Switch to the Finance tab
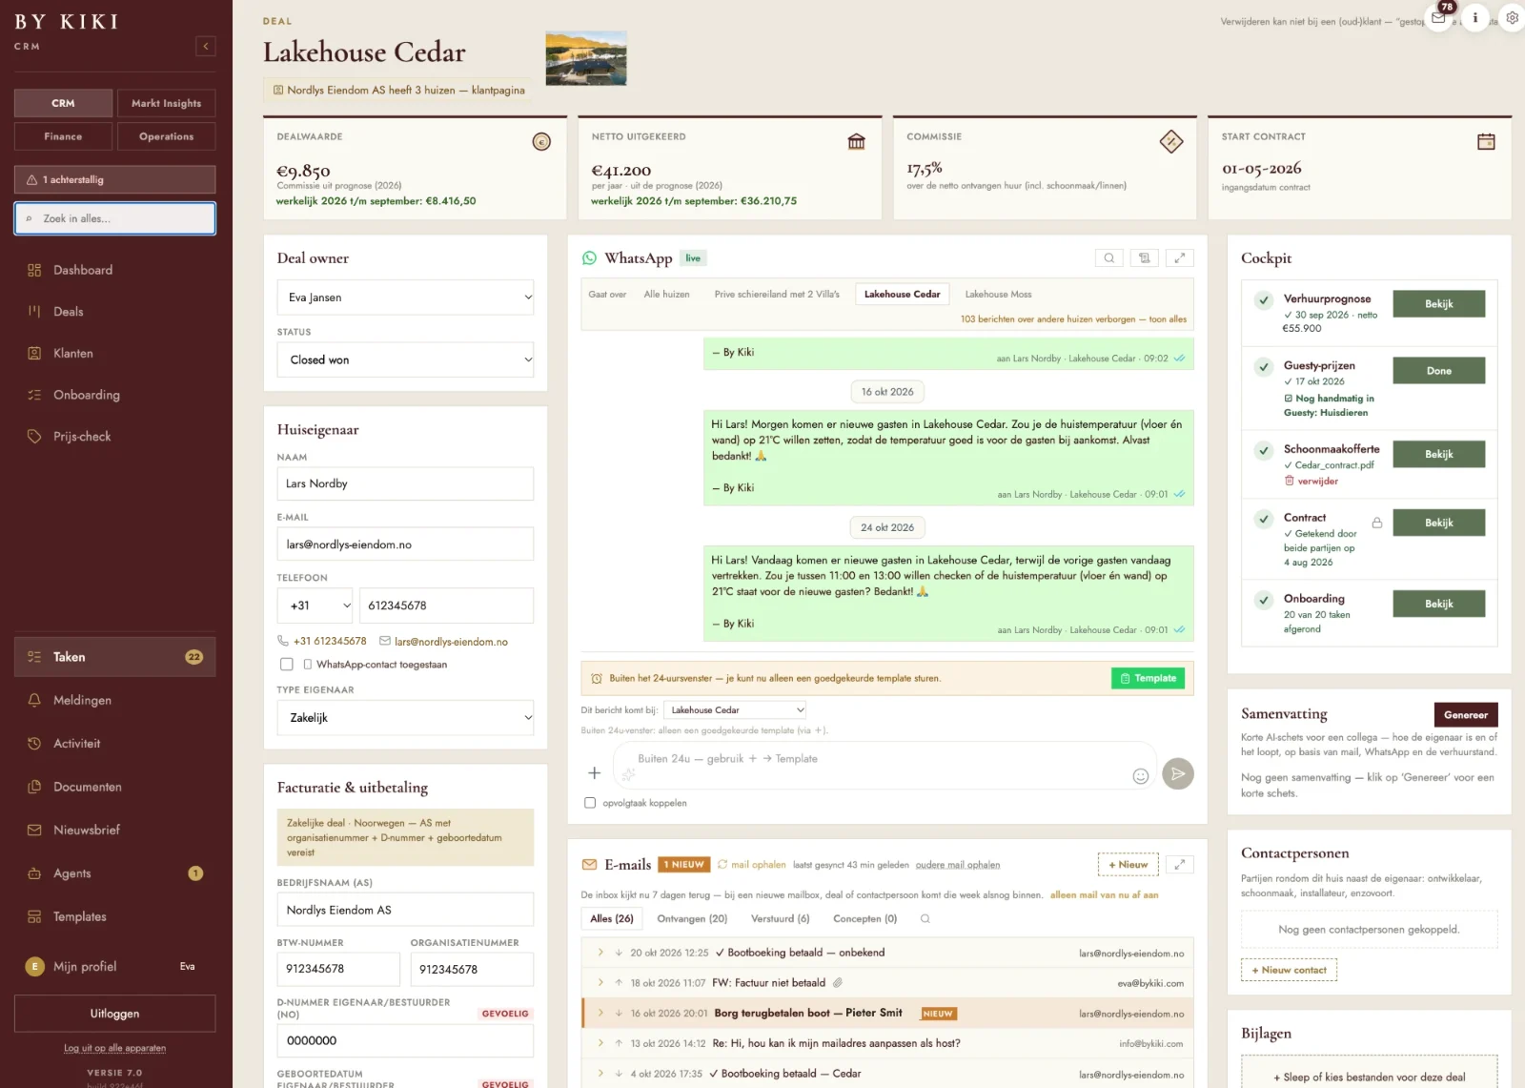This screenshot has height=1088, width=1525. (63, 136)
